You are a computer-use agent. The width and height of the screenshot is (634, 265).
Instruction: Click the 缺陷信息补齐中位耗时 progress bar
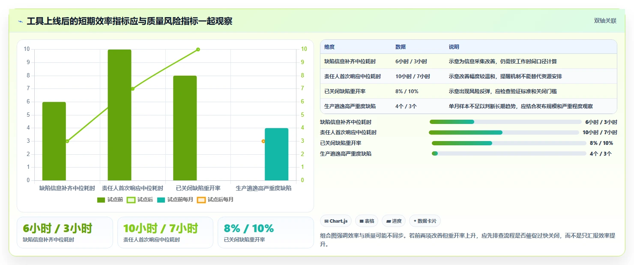505,122
